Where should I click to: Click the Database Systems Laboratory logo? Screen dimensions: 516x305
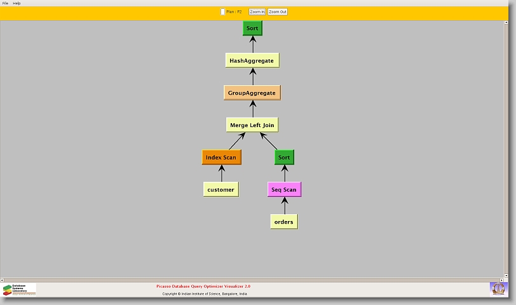point(19,290)
